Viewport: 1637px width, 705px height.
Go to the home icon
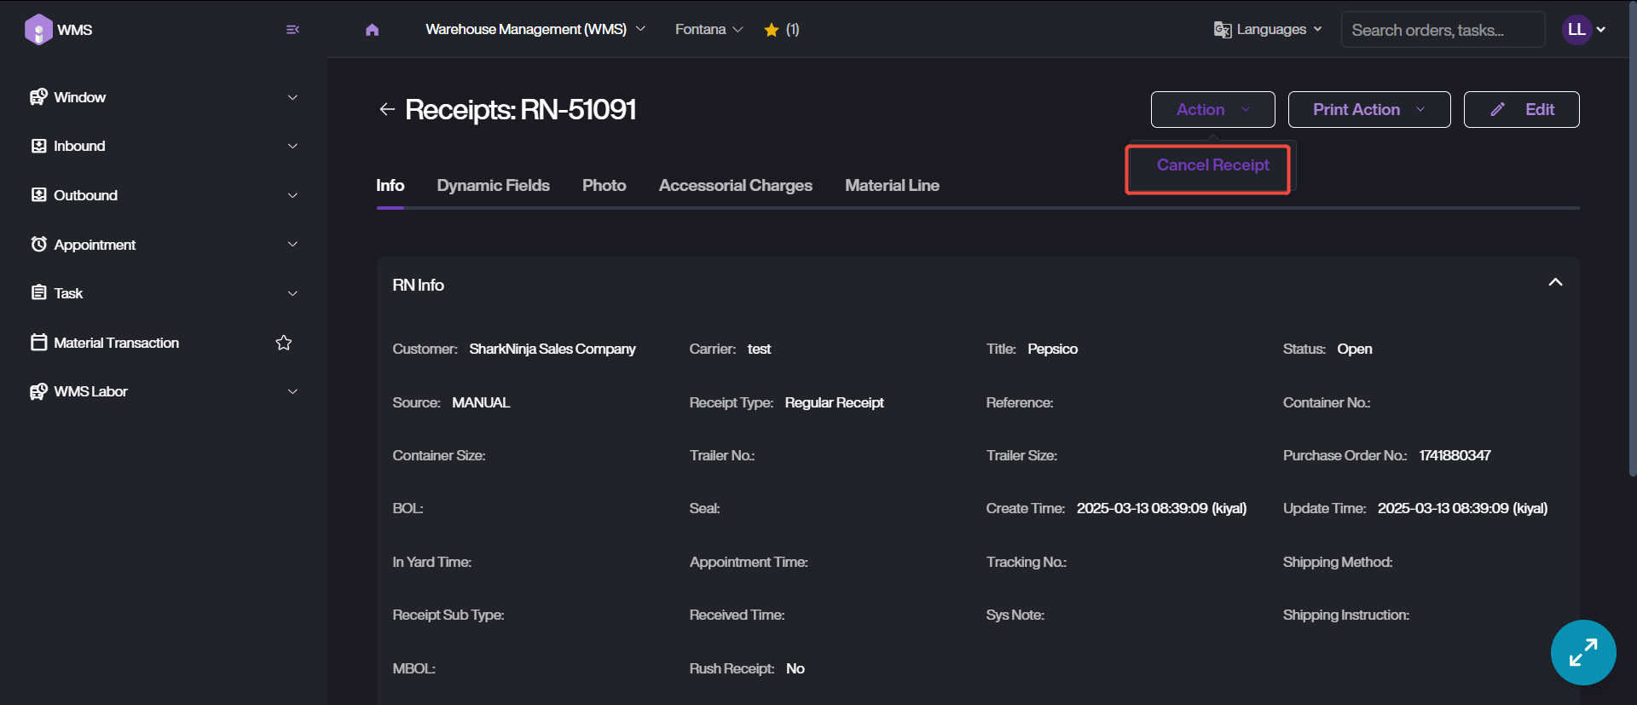click(x=372, y=30)
